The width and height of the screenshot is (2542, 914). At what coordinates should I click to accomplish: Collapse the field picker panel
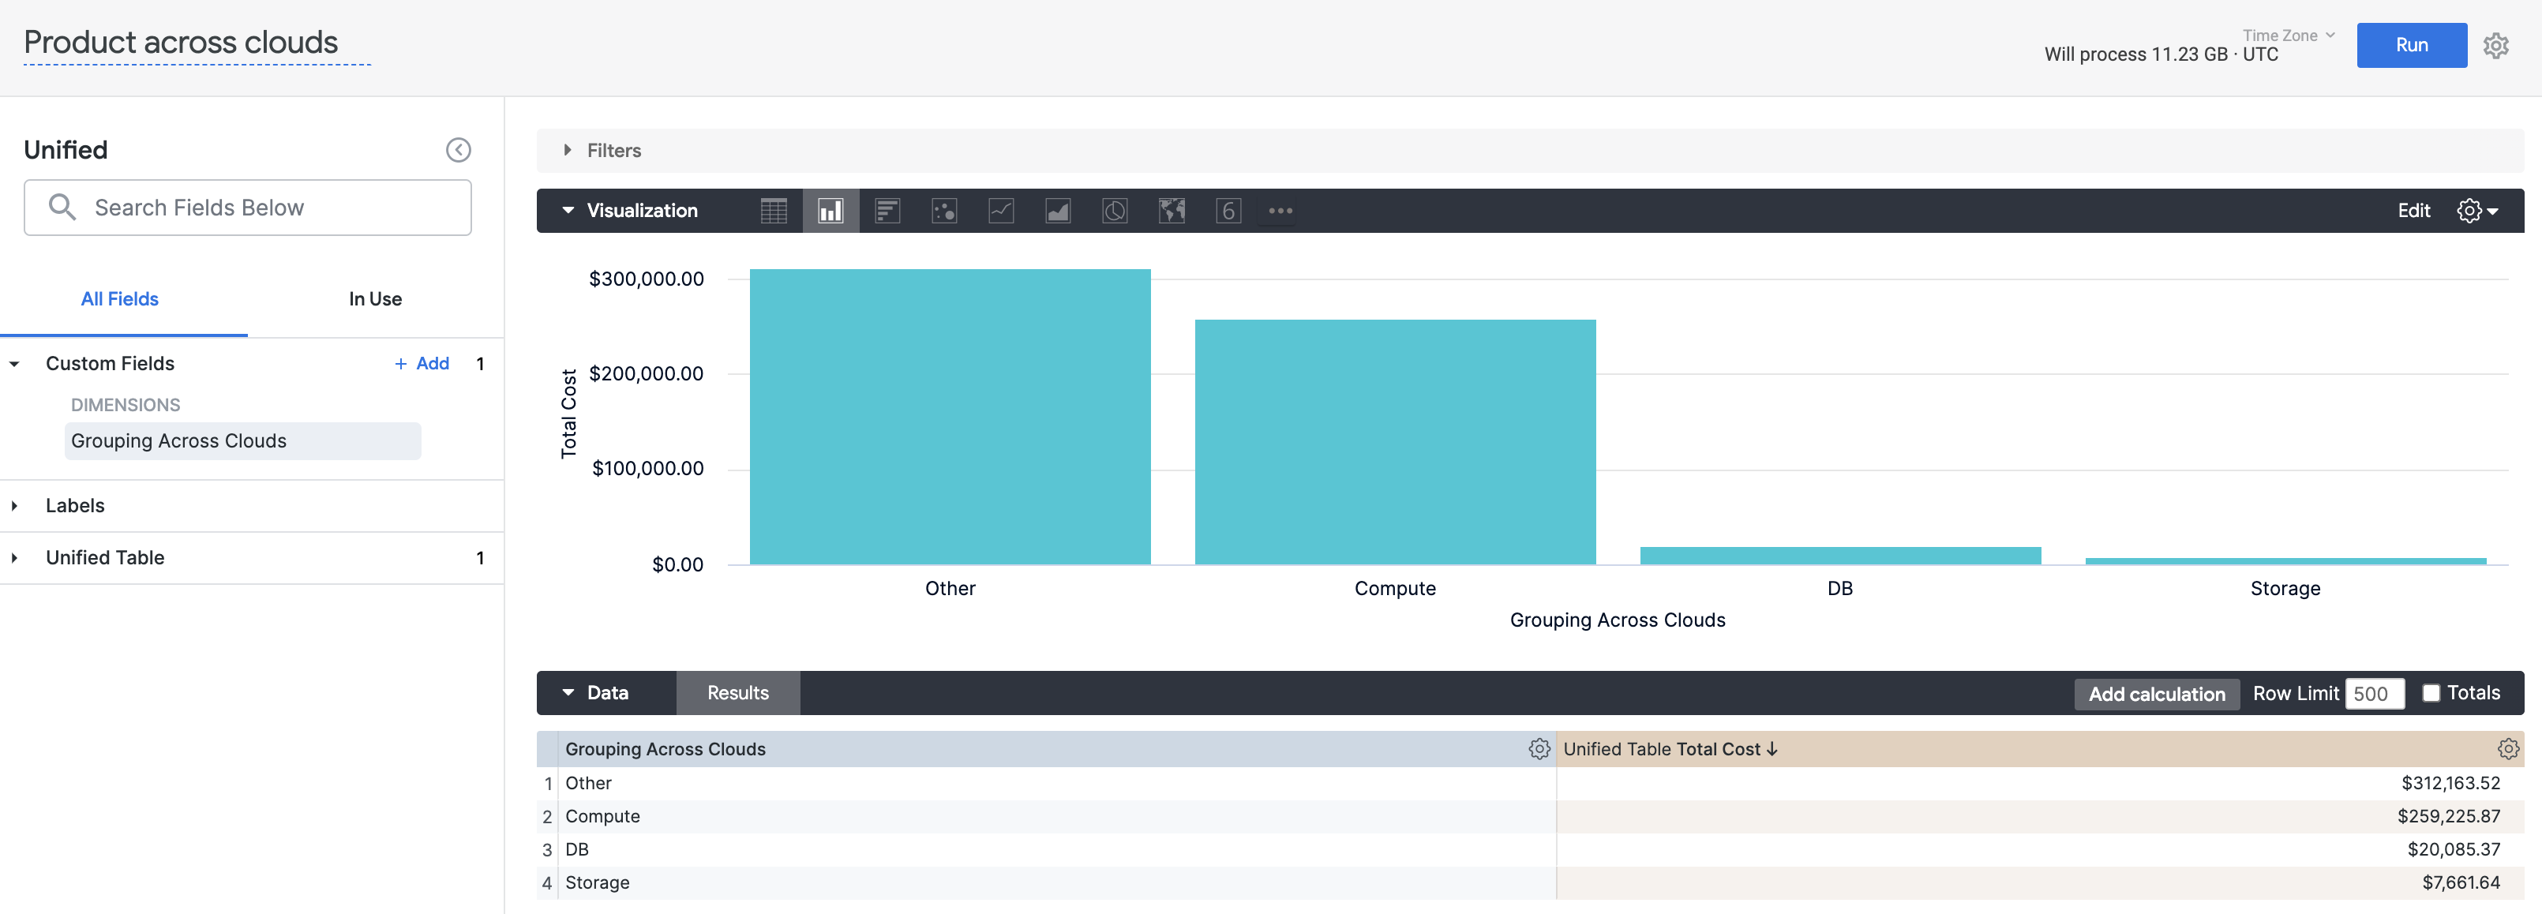(x=458, y=150)
